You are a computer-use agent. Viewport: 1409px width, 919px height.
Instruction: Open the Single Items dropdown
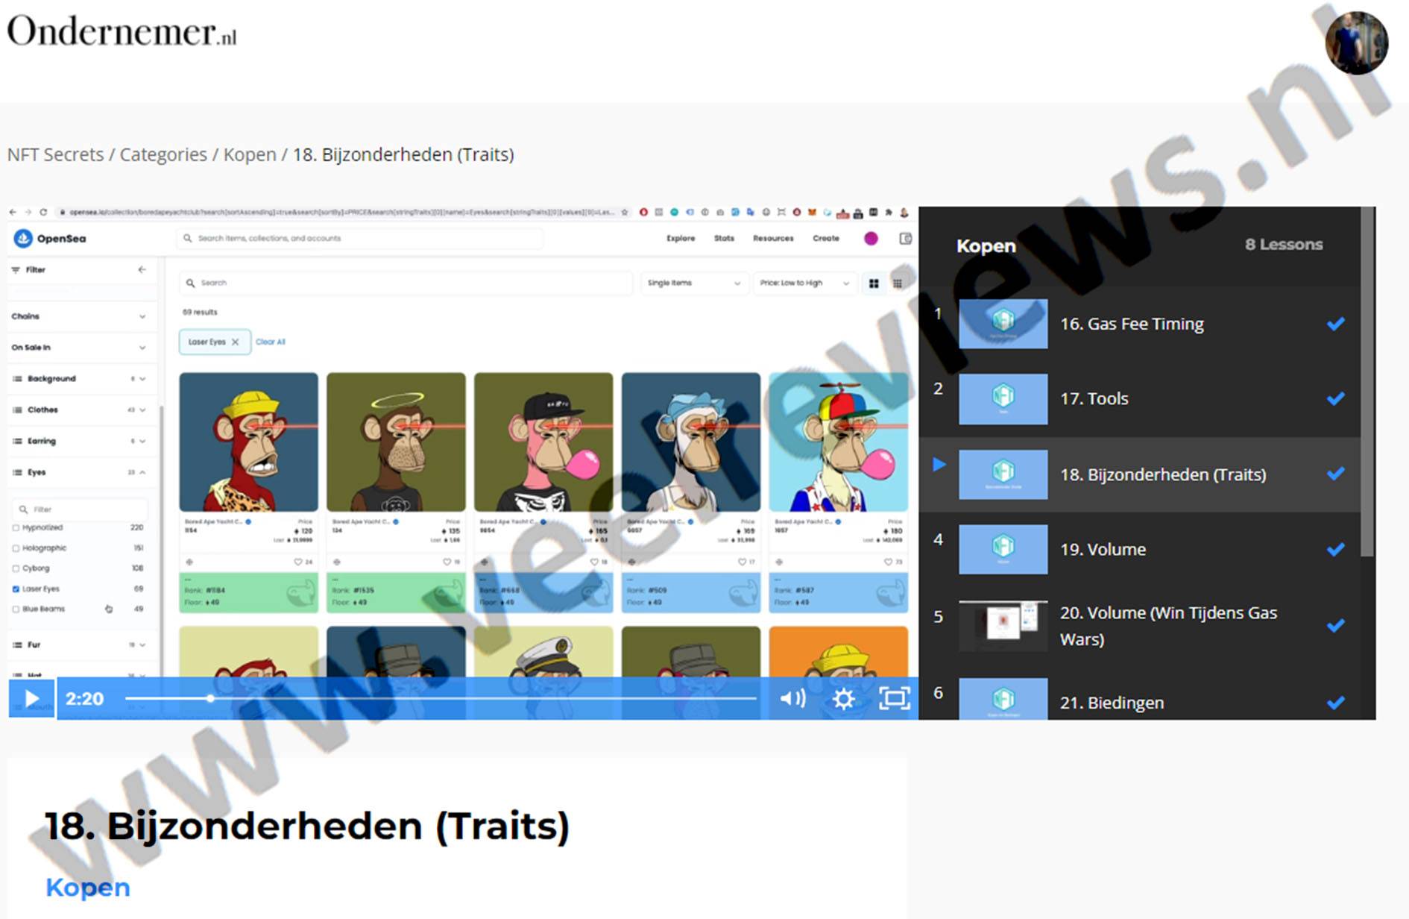coord(693,283)
